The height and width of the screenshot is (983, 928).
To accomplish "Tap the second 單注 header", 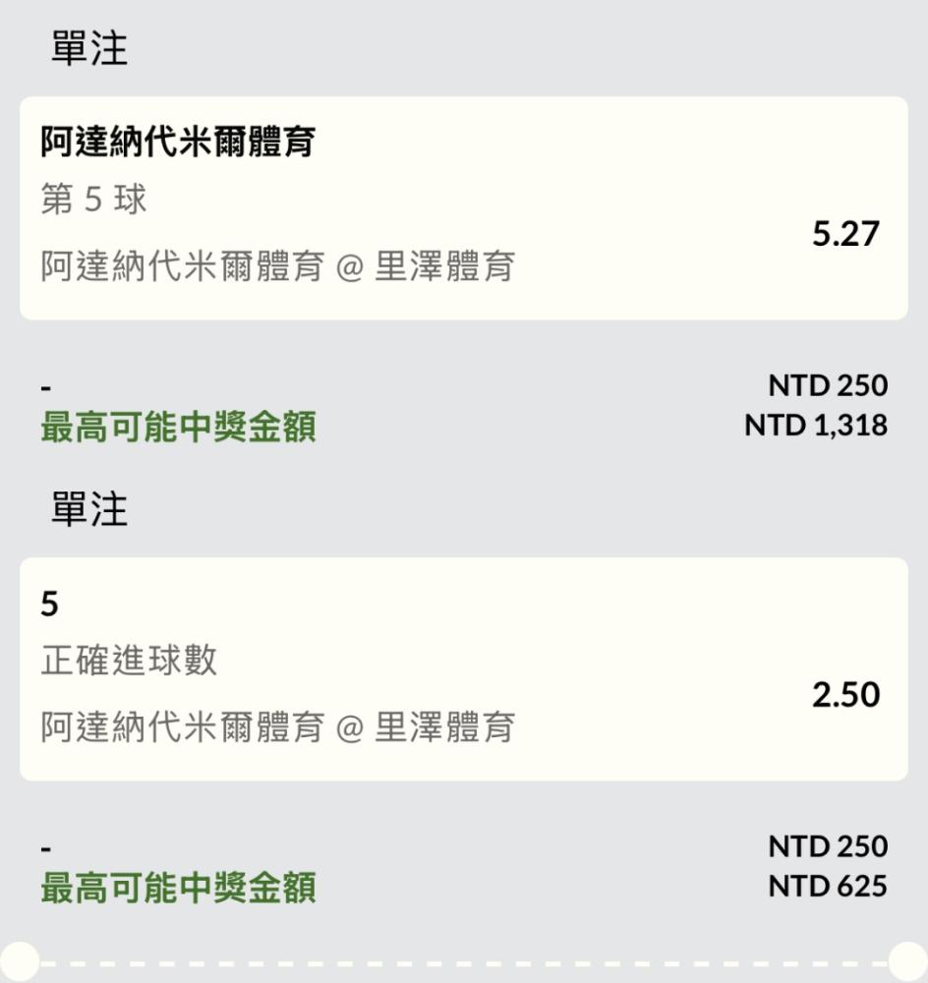I will (89, 509).
